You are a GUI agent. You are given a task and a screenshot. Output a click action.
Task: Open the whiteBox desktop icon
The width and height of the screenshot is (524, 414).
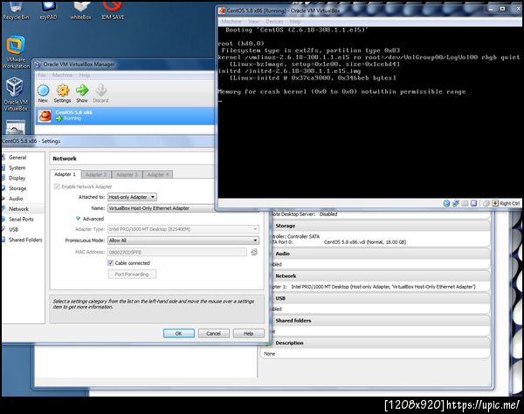coord(80,10)
